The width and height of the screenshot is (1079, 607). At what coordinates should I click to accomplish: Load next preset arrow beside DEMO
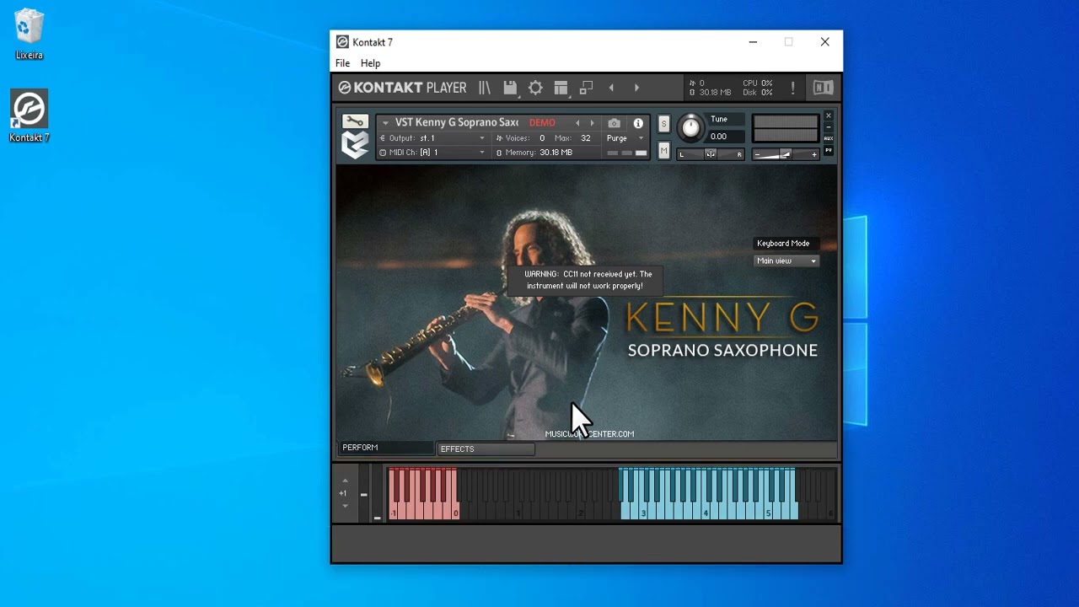tap(592, 123)
